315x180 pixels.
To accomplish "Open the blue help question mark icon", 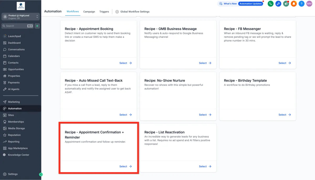I will pyautogui.click(x=302, y=4).
